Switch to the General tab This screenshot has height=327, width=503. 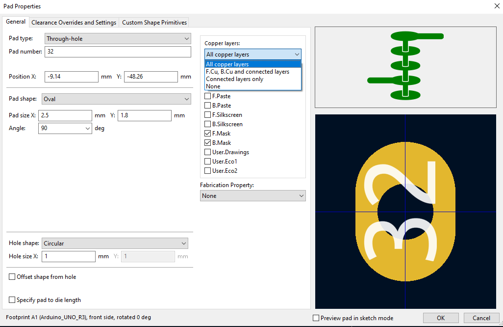pyautogui.click(x=16, y=22)
